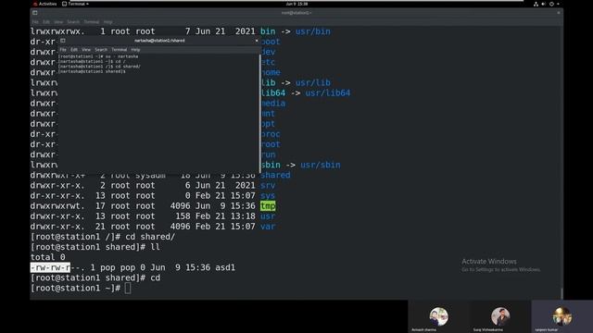Open Help menu in the root terminal

pos(107,22)
